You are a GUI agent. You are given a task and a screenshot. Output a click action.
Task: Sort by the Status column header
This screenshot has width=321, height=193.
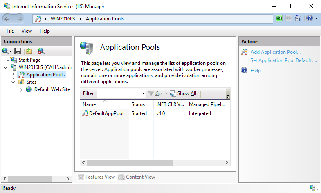[141, 104]
